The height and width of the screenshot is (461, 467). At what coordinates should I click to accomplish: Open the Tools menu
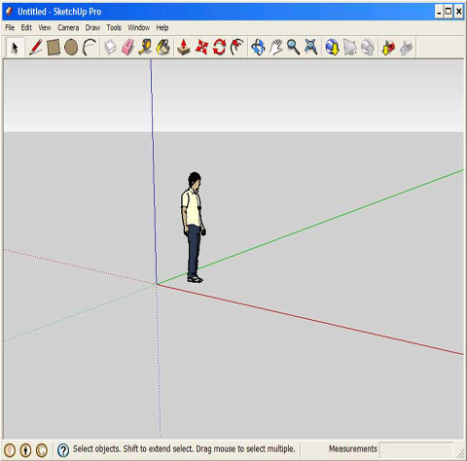114,27
